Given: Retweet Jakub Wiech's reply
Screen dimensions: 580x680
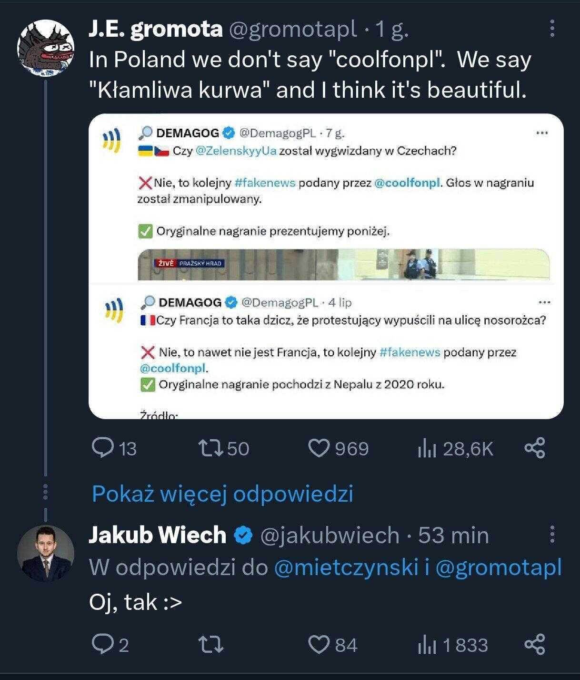Looking at the screenshot, I should (x=211, y=645).
